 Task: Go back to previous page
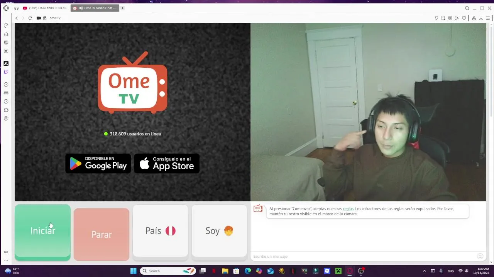(16, 18)
